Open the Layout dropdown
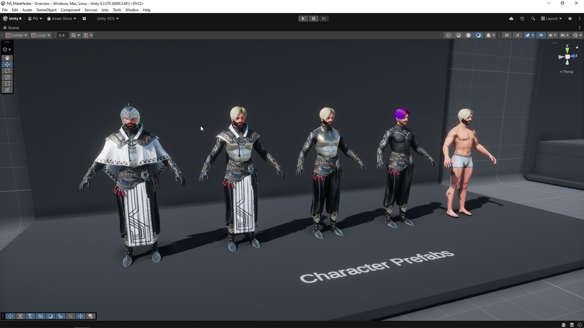Viewport: 584px width, 328px height. click(551, 18)
